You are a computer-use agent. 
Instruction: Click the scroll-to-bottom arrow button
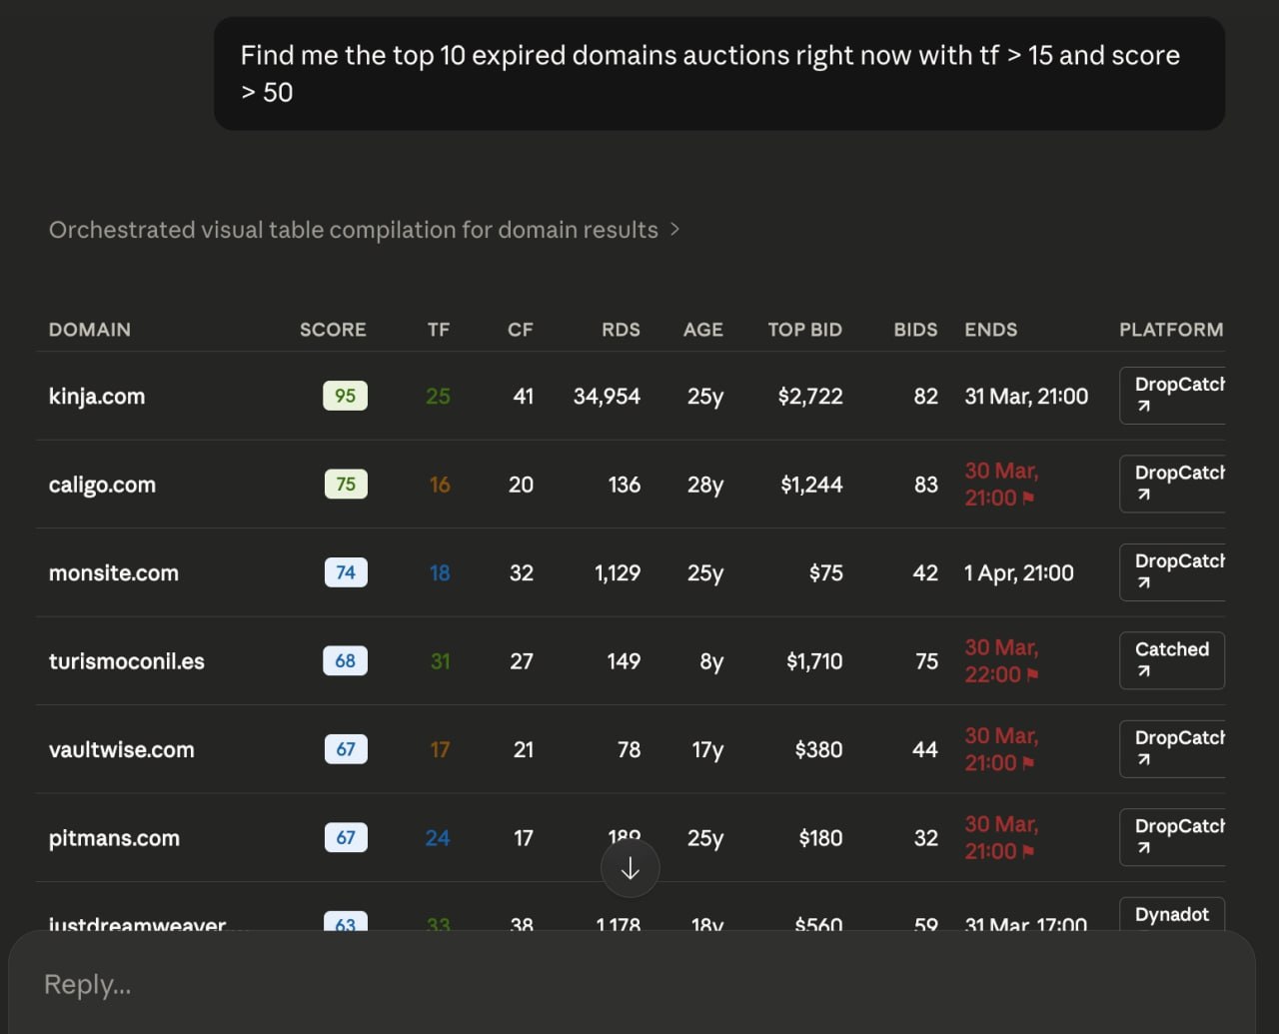630,869
